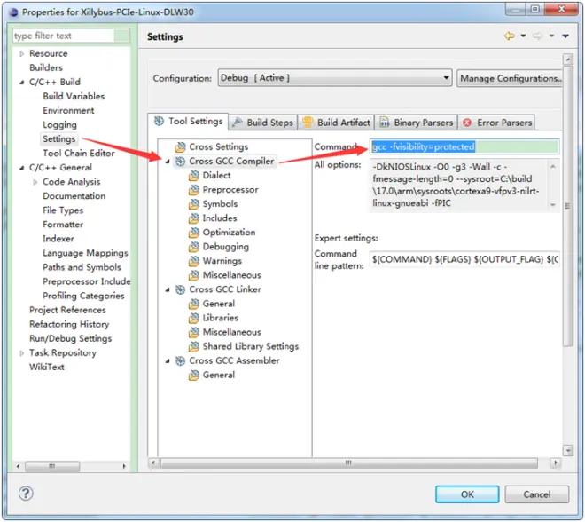The height and width of the screenshot is (522, 585).
Task: Click the Libraries option icon
Action: point(194,318)
